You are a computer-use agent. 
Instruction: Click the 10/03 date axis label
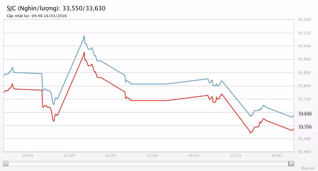click(27, 155)
